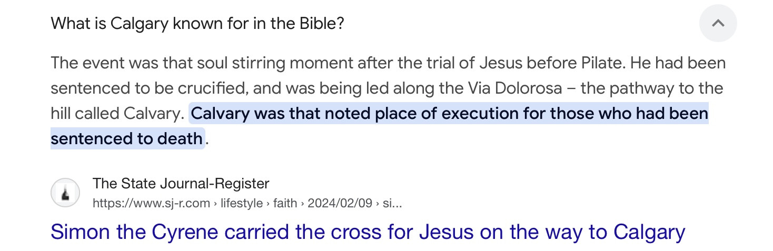Screen dimensions: 773x251
Task: Click the State Journal-Register favicon
Action: (x=65, y=193)
